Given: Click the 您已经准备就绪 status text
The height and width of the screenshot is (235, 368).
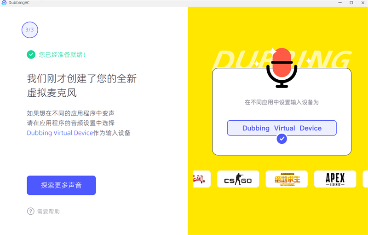Looking at the screenshot, I should click(x=62, y=55).
